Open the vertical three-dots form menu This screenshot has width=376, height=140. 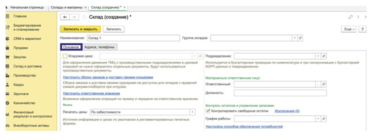(x=358, y=17)
